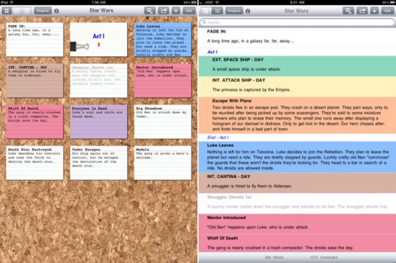The width and height of the screenshot is (396, 263).
Task: Go back to Projects from corkboard view
Action: (42, 11)
